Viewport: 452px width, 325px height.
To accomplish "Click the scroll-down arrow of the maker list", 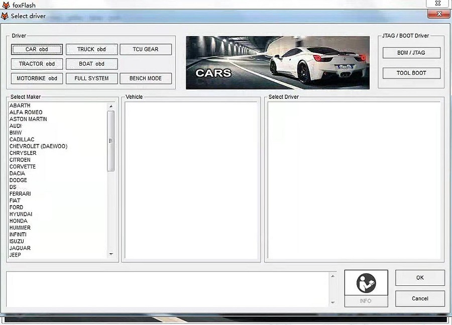I will pos(110,254).
